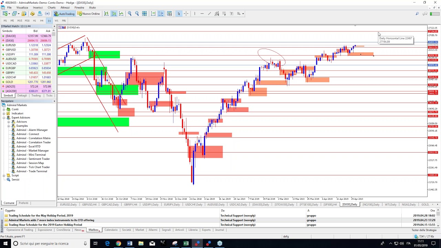Switch to M1 timeframe
441x248 pixels.
click(5, 21)
